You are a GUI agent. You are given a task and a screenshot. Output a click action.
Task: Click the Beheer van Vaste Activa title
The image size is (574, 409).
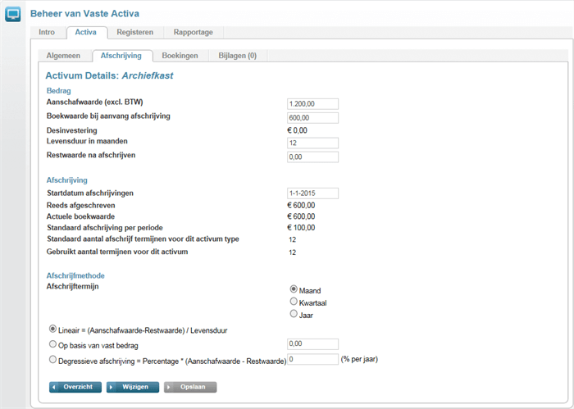click(x=84, y=14)
